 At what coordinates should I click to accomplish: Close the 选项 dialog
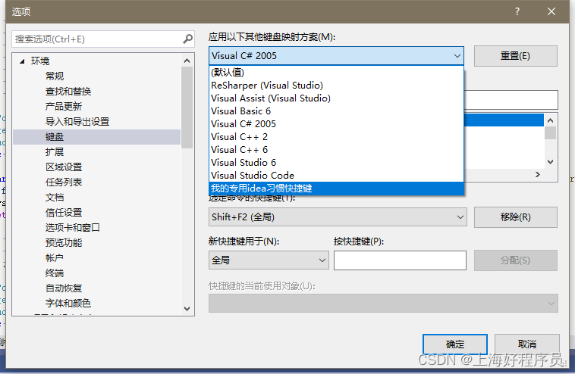551,11
